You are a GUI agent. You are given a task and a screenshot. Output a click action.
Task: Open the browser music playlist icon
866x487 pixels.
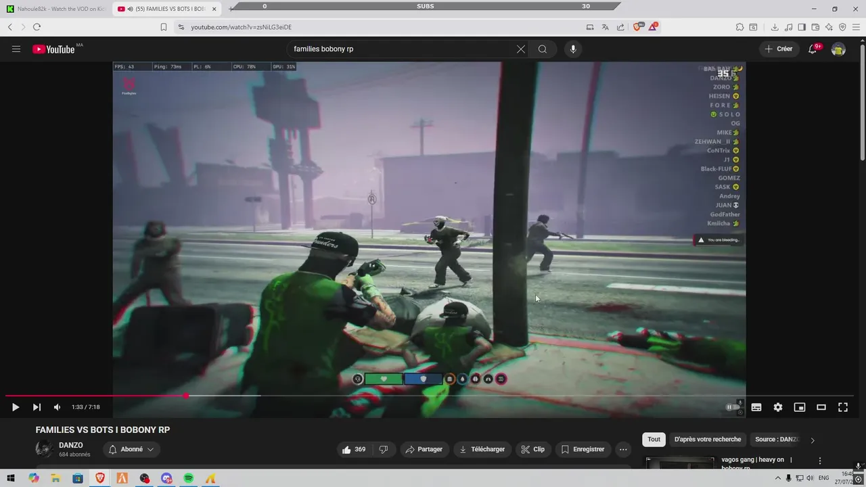tap(788, 27)
